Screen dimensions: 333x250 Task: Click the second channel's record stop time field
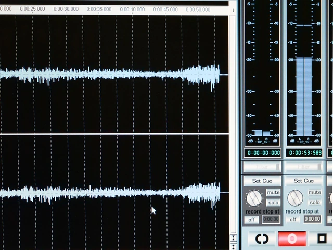click(312, 219)
